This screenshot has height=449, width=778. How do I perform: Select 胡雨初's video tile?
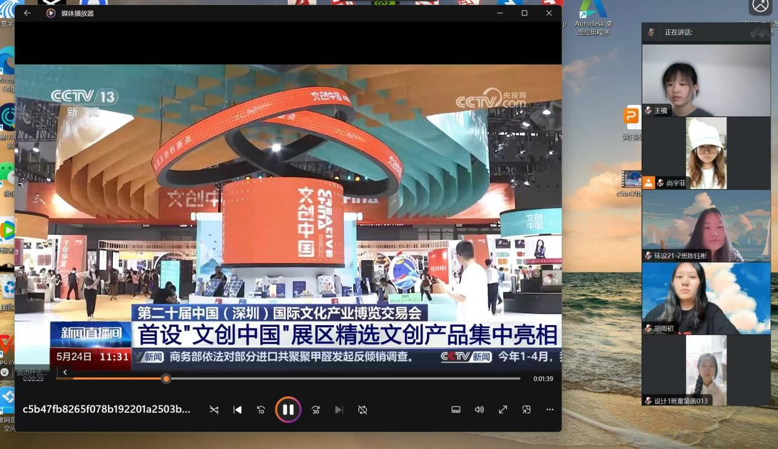(x=706, y=298)
